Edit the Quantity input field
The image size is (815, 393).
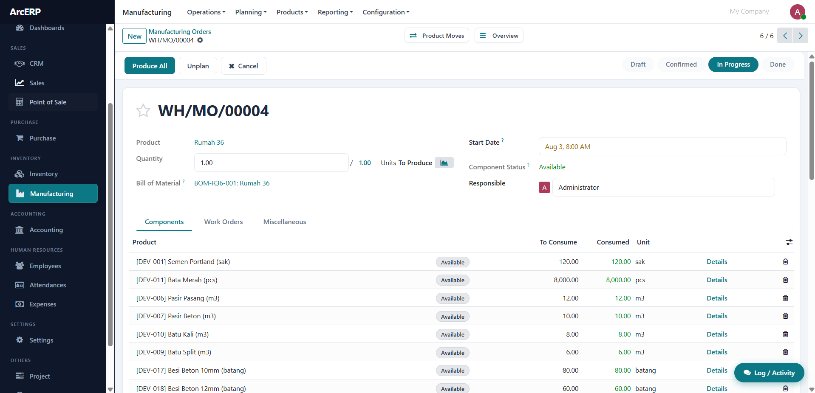(x=271, y=163)
